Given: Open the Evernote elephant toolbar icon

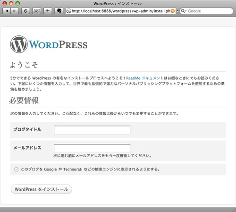Looking at the screenshot, I should click(59, 11).
